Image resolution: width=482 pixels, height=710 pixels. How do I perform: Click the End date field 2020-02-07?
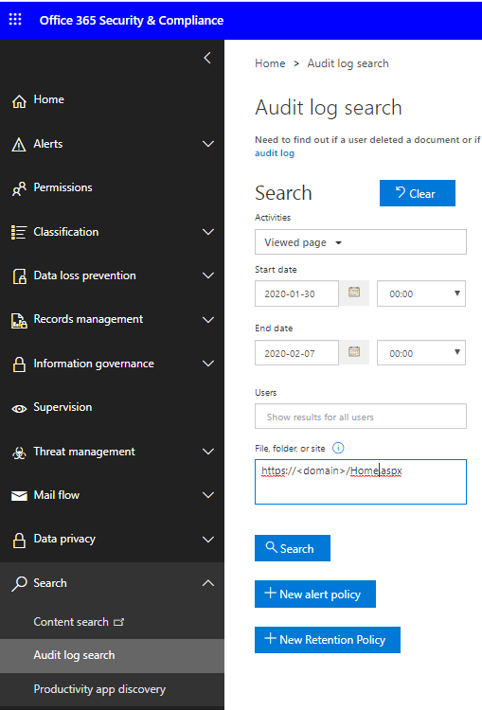pos(296,353)
